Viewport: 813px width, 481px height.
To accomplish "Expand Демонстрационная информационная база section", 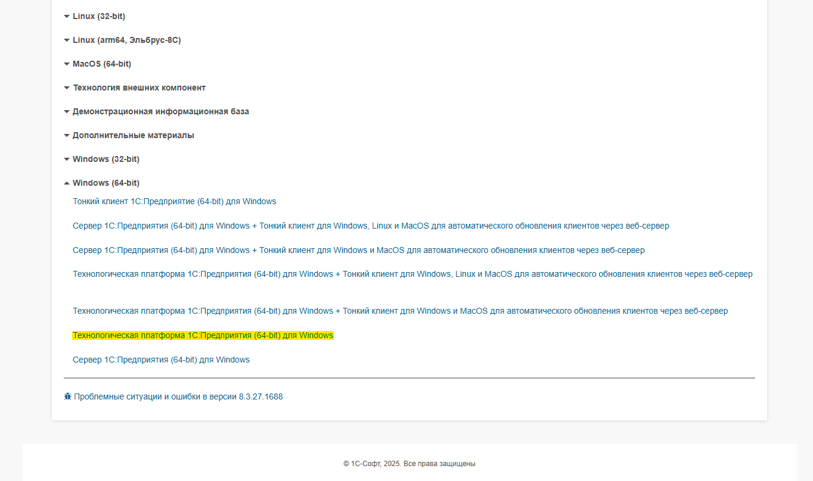I will pyautogui.click(x=160, y=111).
